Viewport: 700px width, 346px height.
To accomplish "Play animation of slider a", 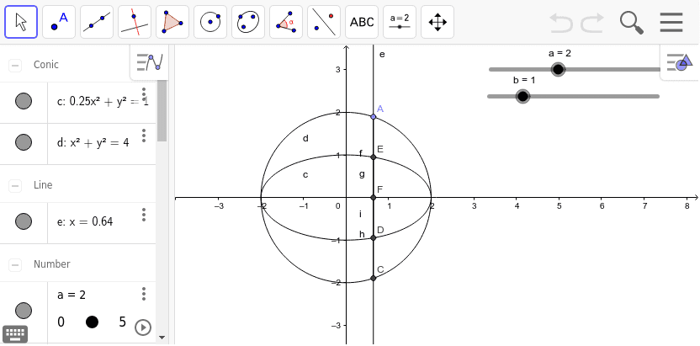I will 143,327.
